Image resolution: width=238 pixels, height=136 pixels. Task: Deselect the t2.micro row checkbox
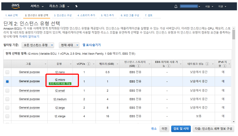tap(7, 81)
